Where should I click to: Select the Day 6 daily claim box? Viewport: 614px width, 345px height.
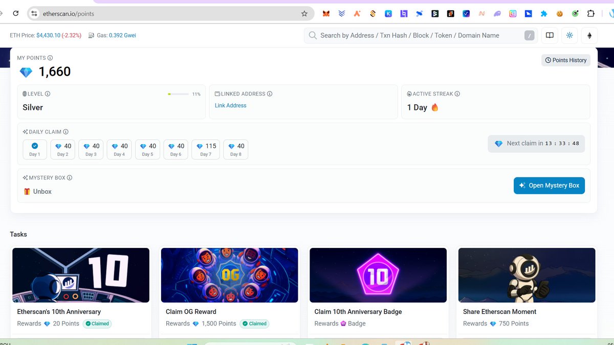pos(176,150)
